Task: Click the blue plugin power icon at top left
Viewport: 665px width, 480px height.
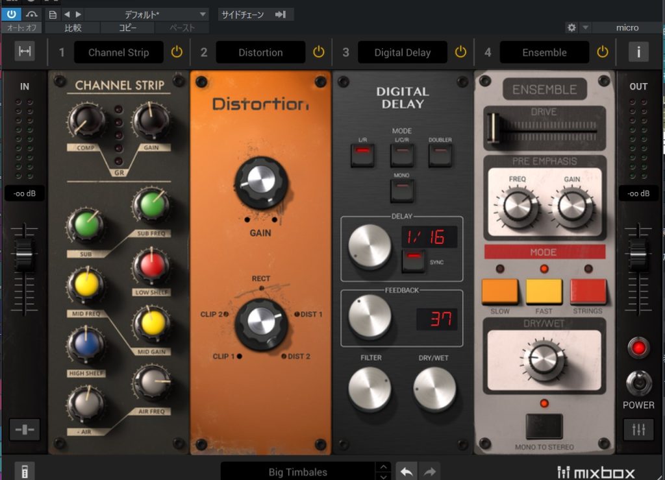Action: click(12, 14)
